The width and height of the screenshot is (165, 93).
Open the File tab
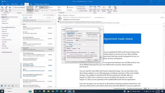coord(2,4)
